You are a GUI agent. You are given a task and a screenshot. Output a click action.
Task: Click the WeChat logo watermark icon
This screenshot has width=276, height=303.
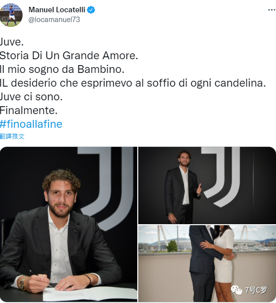pos(236,290)
